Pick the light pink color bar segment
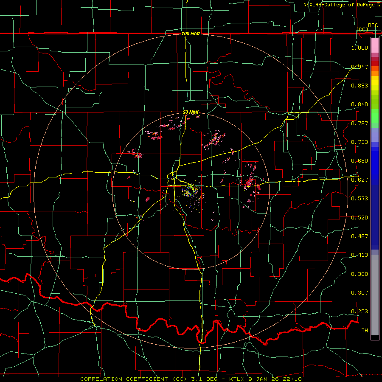The image size is (382, 382). pyautogui.click(x=375, y=45)
